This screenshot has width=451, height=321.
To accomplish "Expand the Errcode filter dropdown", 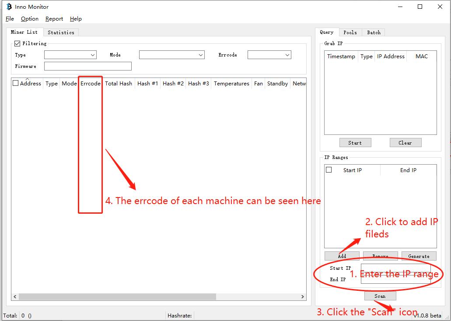I will click(x=287, y=55).
